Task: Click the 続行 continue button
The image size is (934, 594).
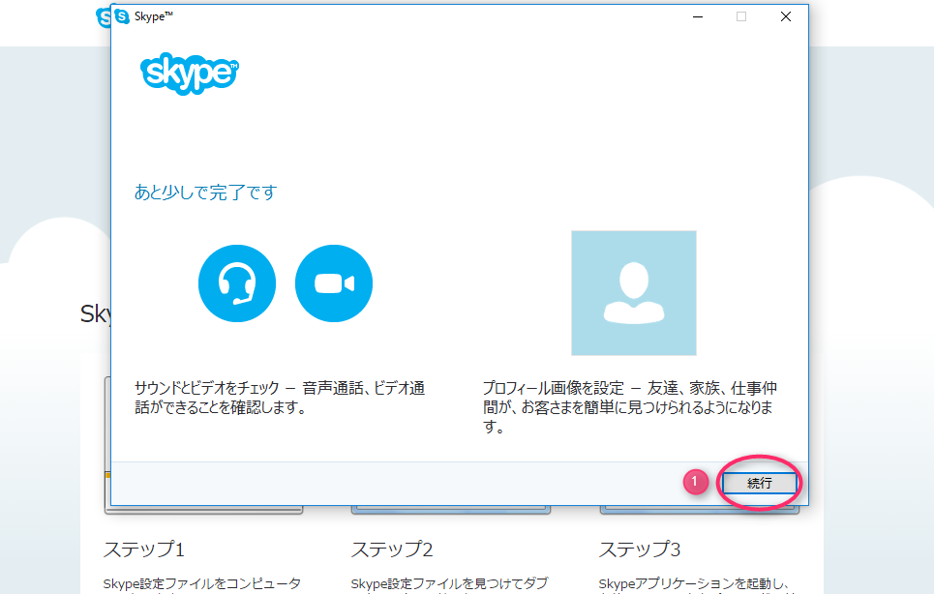Action: [x=759, y=483]
